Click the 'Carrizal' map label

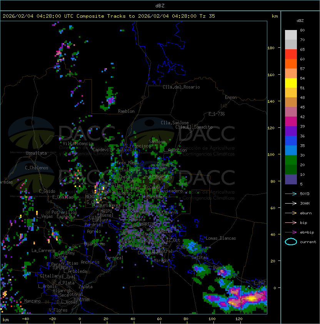click(114, 258)
